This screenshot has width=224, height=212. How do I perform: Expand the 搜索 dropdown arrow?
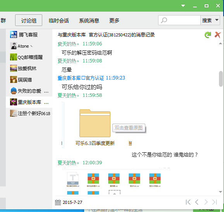point(217,20)
